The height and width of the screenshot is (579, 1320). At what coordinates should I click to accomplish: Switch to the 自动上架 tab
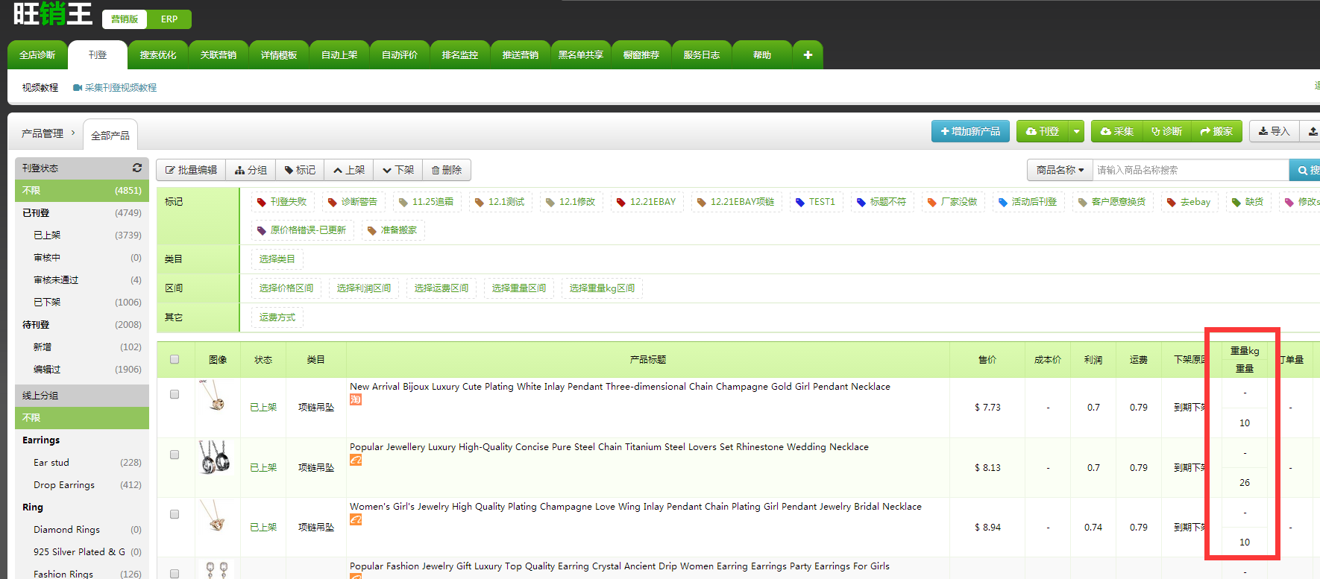click(x=339, y=55)
